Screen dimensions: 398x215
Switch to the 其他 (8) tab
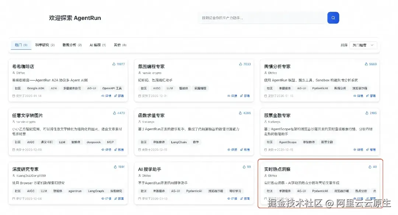(x=120, y=45)
